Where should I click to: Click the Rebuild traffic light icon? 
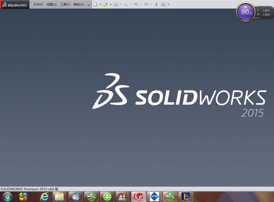157,5
